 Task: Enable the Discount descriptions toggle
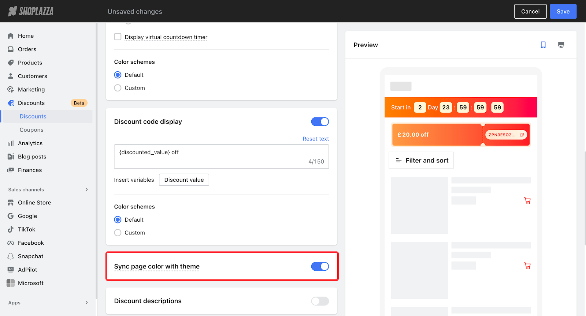[320, 301]
